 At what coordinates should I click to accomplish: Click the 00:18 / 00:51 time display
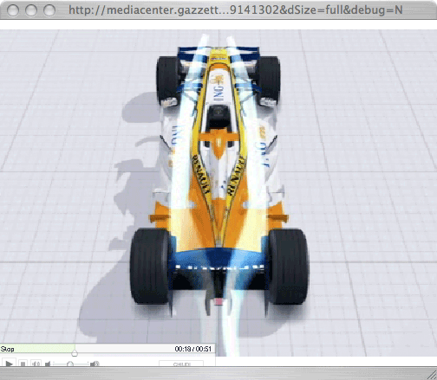point(192,349)
